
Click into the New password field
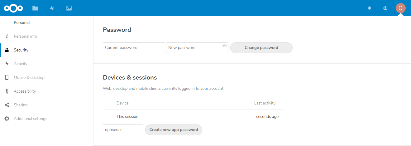tap(194, 48)
